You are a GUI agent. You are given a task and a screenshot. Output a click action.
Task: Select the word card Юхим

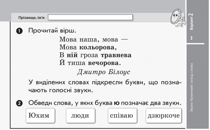pos(40,116)
